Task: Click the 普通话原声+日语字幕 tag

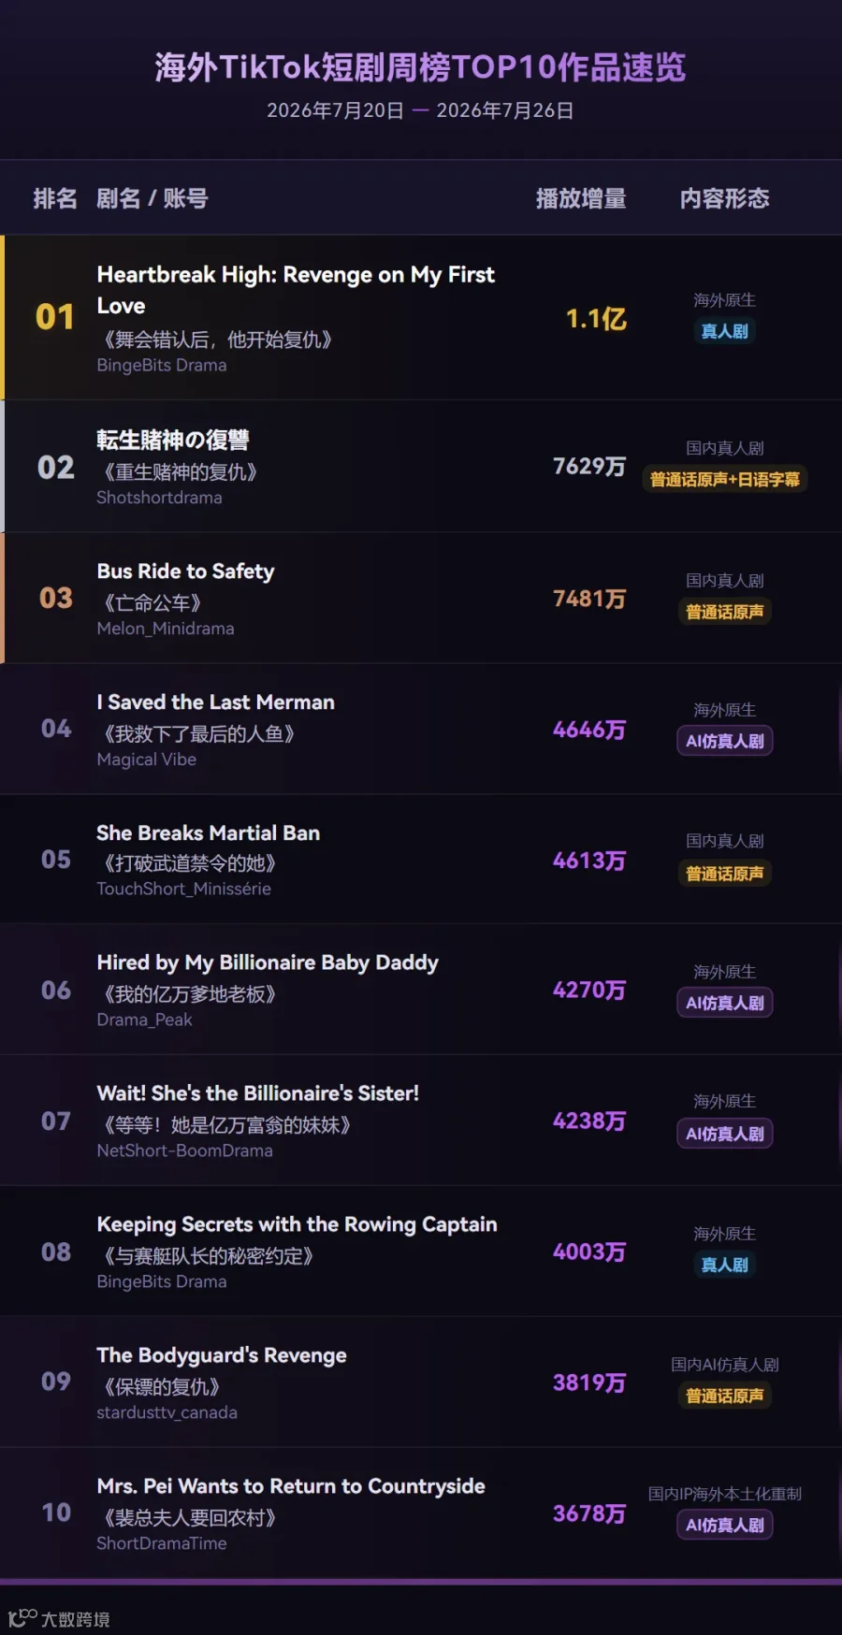Action: click(x=724, y=479)
